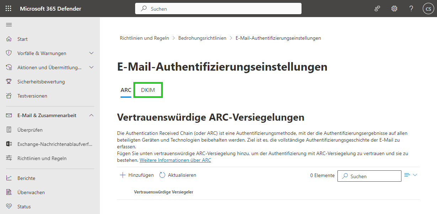Go to Richtlinien und Regeln breadcrumb
437x214 pixels.
(x=144, y=38)
